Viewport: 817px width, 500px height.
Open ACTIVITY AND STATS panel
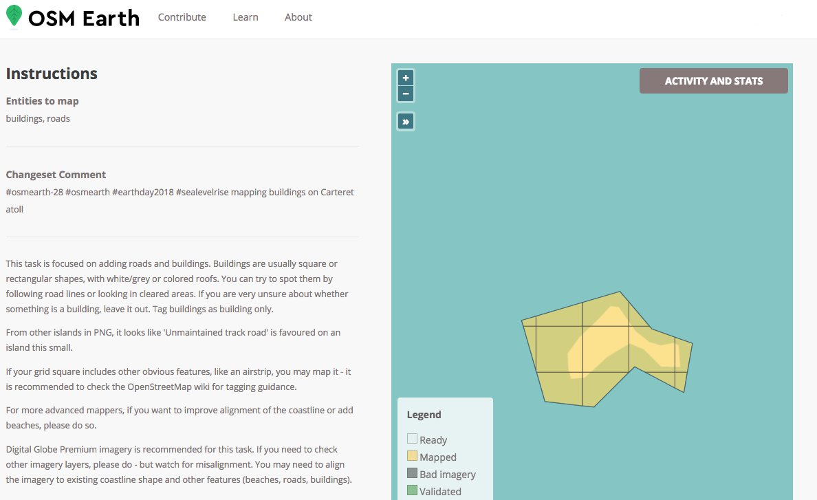pyautogui.click(x=713, y=80)
